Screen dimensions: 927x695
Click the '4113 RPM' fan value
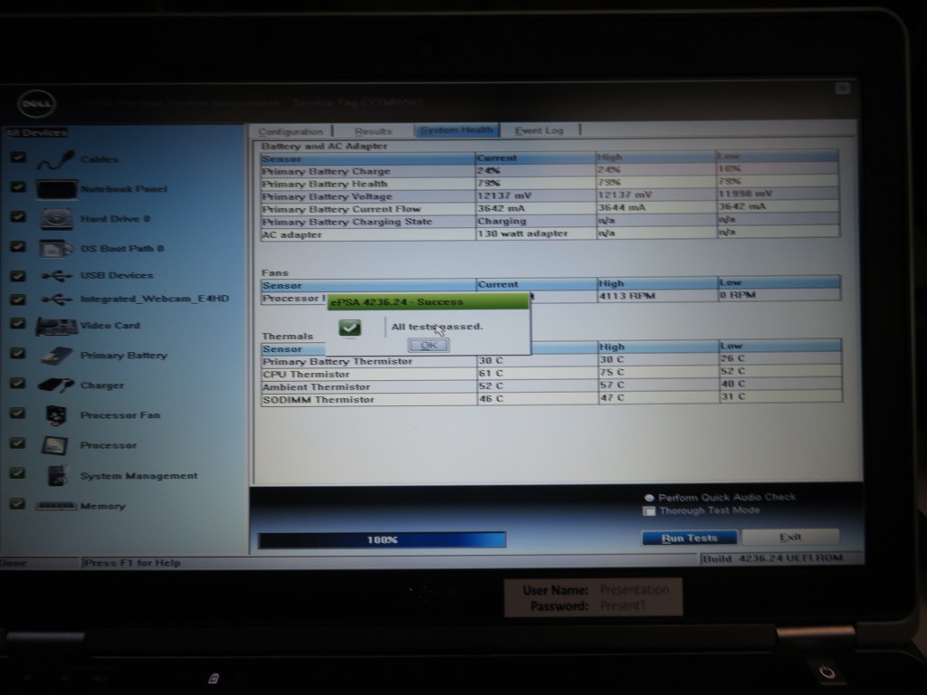(626, 296)
